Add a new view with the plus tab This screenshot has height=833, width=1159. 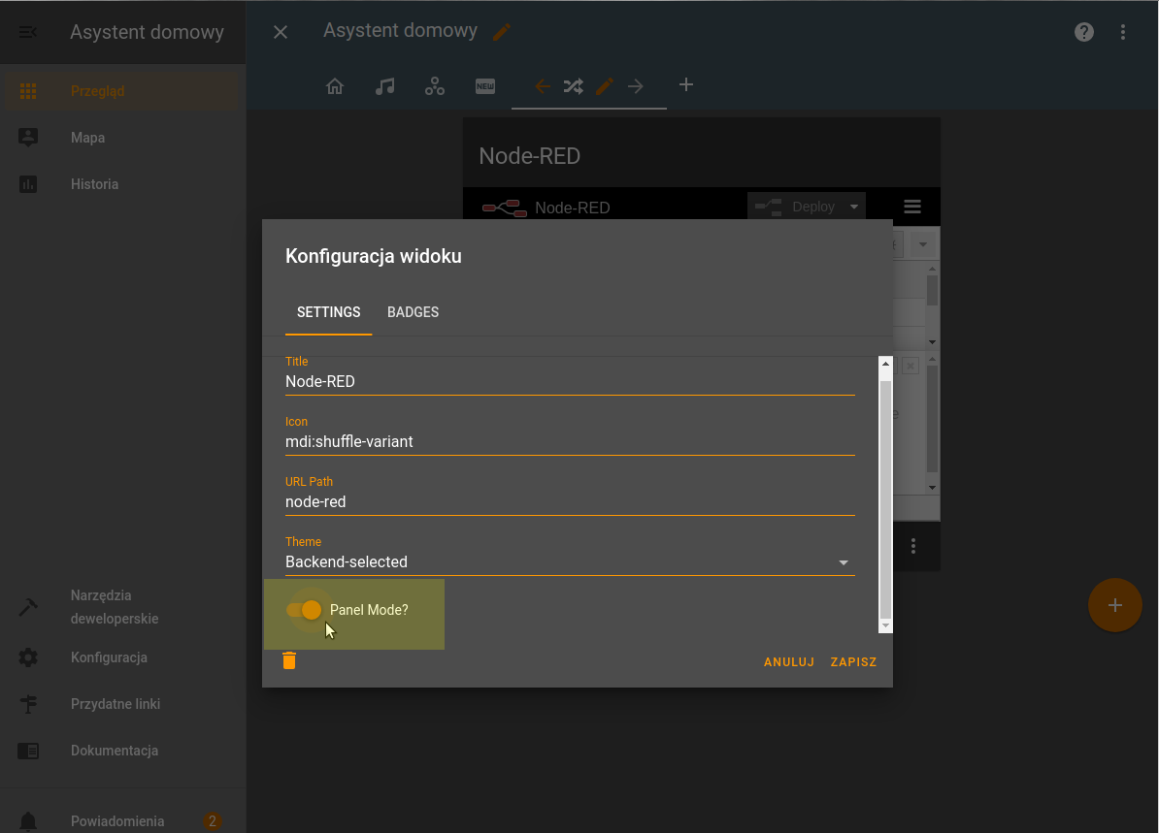pyautogui.click(x=686, y=85)
